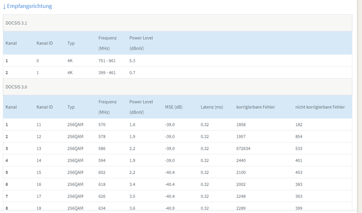The width and height of the screenshot is (362, 213).
Task: Select the 672634 correctable errors value
Action: coord(243,149)
